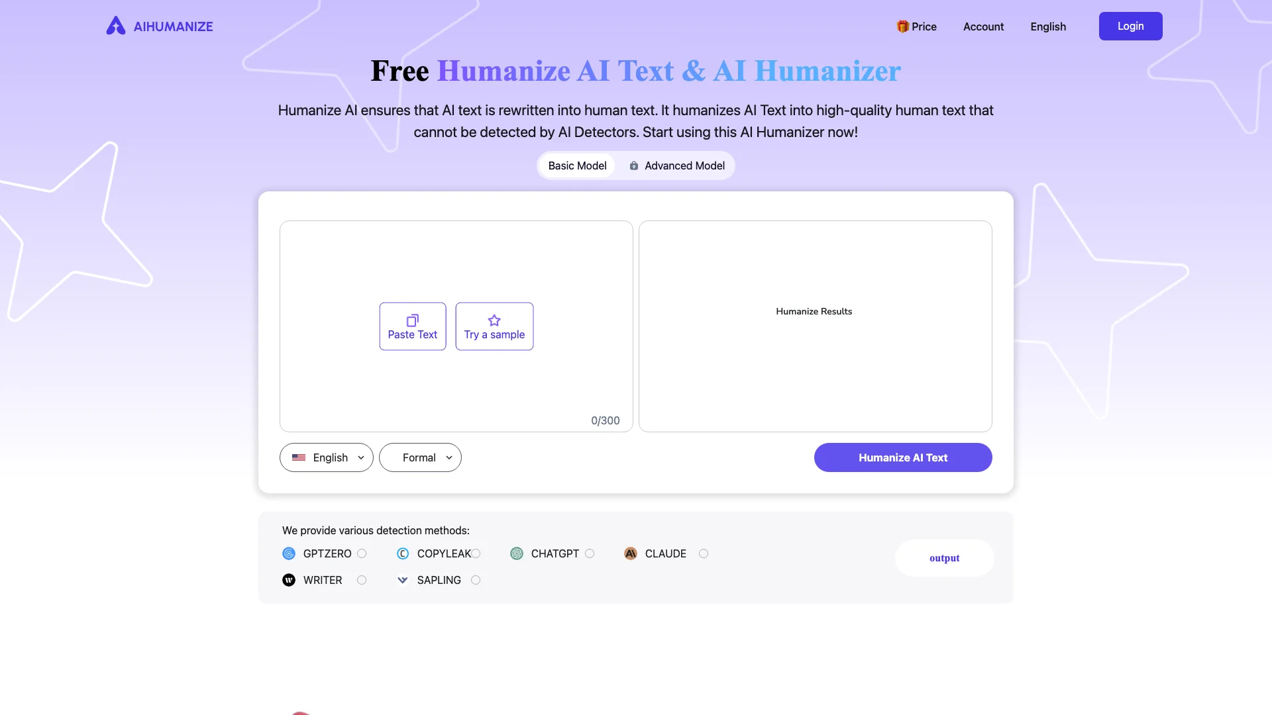The image size is (1272, 715).
Task: Expand the English language dropdown
Action: 326,457
